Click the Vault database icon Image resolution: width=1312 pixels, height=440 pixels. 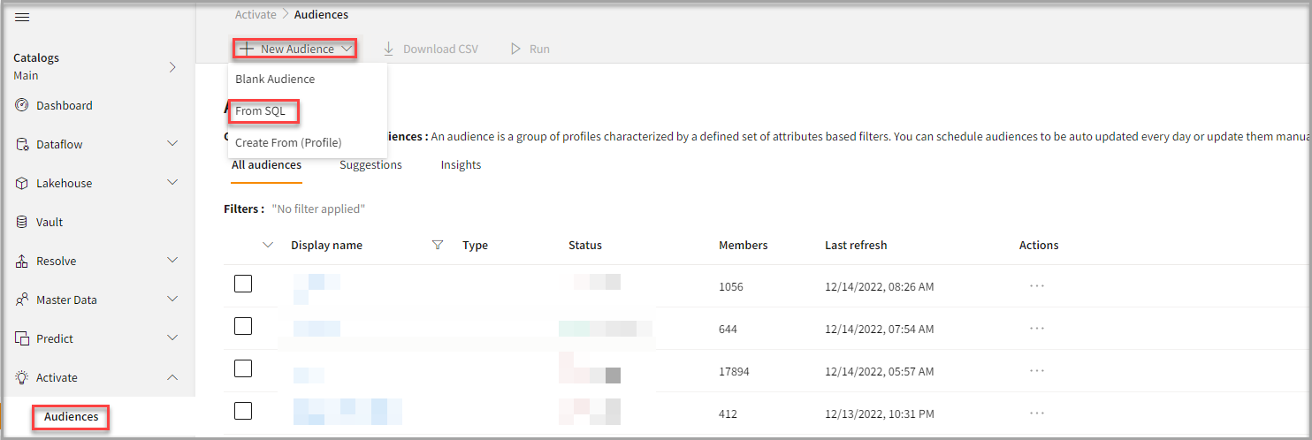pos(22,222)
